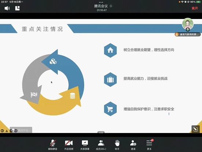Unmute microphone with 解除静音

coord(53,145)
